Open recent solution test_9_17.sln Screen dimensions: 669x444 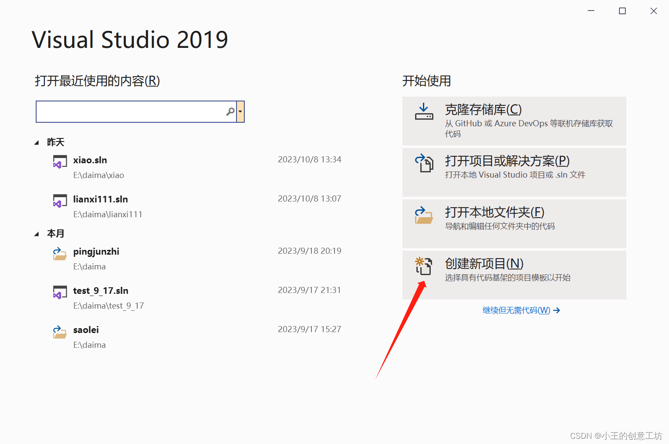(101, 291)
